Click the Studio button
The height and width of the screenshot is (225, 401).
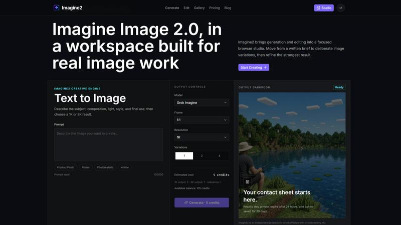point(324,8)
